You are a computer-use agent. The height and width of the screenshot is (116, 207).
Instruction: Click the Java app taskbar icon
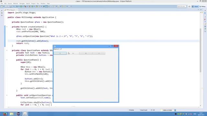click(25, 114)
